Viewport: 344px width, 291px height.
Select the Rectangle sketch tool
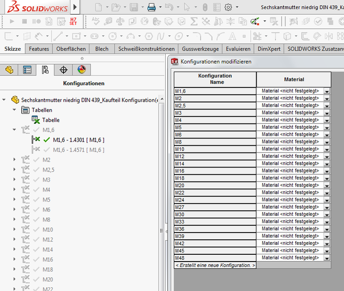coord(76,36)
